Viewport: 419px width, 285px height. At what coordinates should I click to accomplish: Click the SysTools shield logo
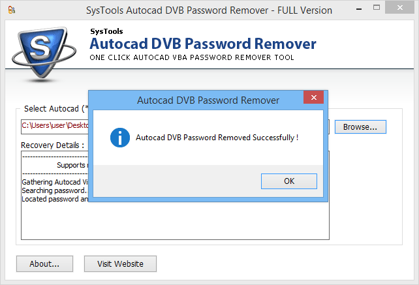[x=44, y=54]
